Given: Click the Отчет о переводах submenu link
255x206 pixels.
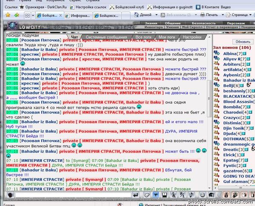Looking at the screenshot, I should point(222,27).
